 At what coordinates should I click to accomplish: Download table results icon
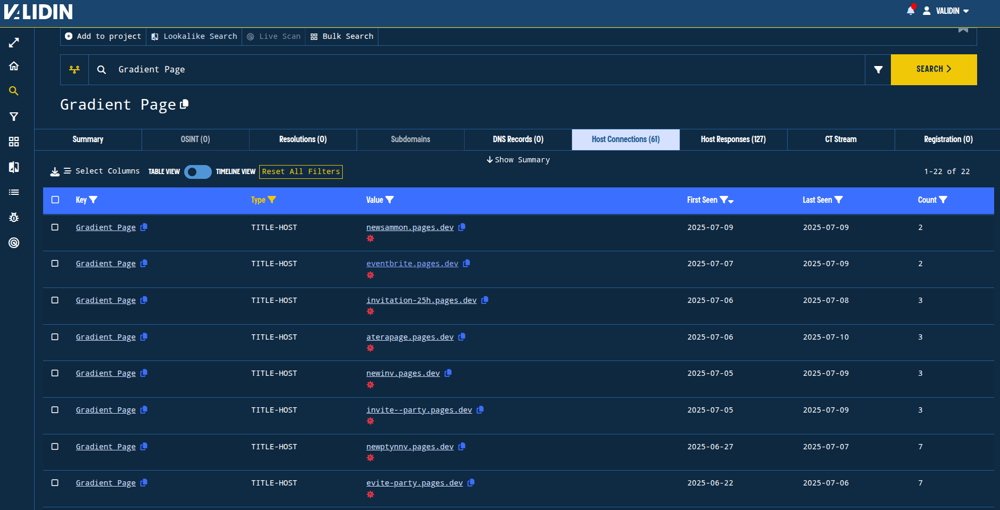click(x=55, y=171)
